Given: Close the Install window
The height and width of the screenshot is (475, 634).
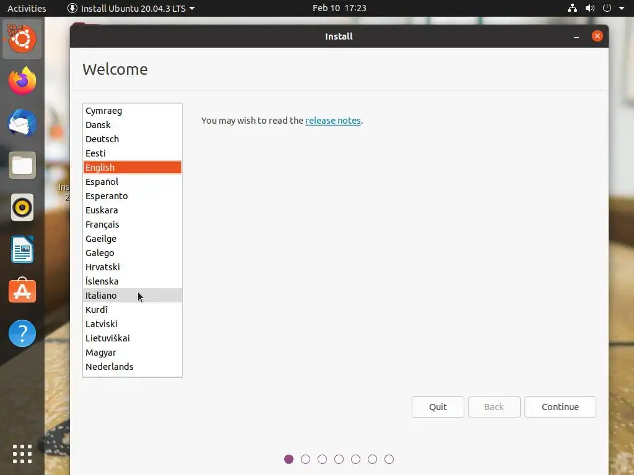Looking at the screenshot, I should click(x=597, y=36).
